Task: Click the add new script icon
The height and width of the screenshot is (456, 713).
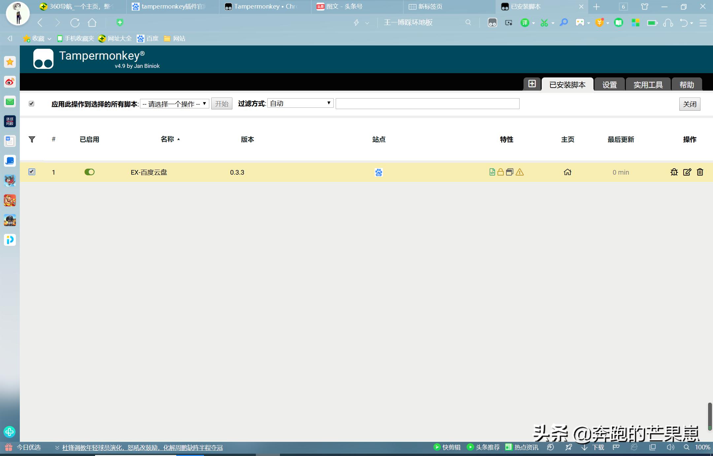Action: [x=532, y=84]
